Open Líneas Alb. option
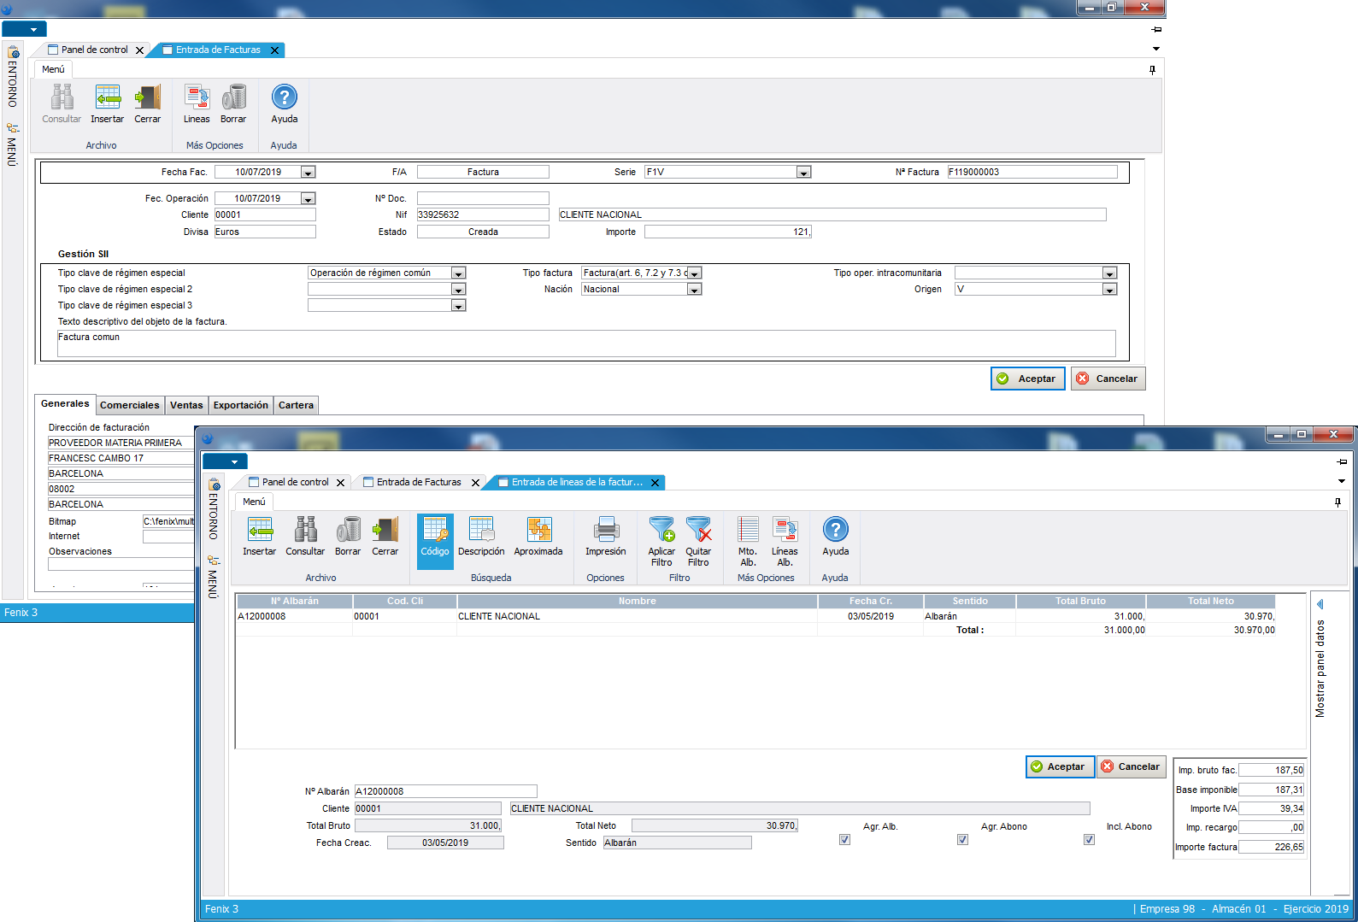 (785, 531)
